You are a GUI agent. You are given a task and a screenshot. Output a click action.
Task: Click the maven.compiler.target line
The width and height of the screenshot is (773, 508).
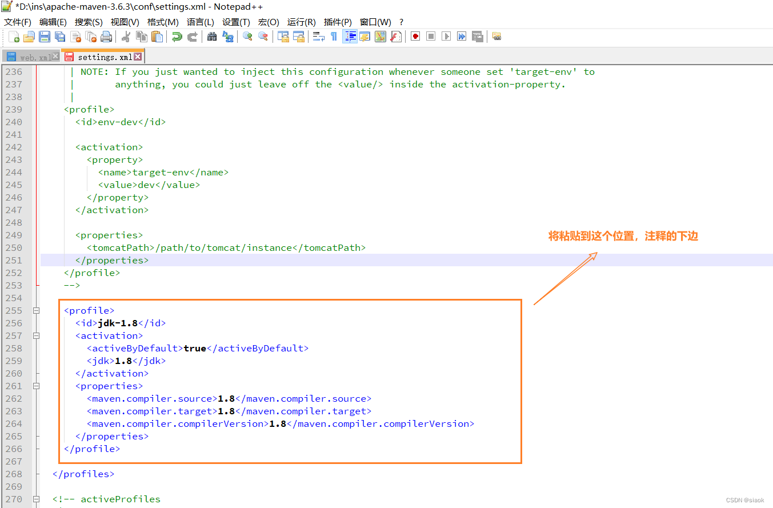pyautogui.click(x=229, y=411)
